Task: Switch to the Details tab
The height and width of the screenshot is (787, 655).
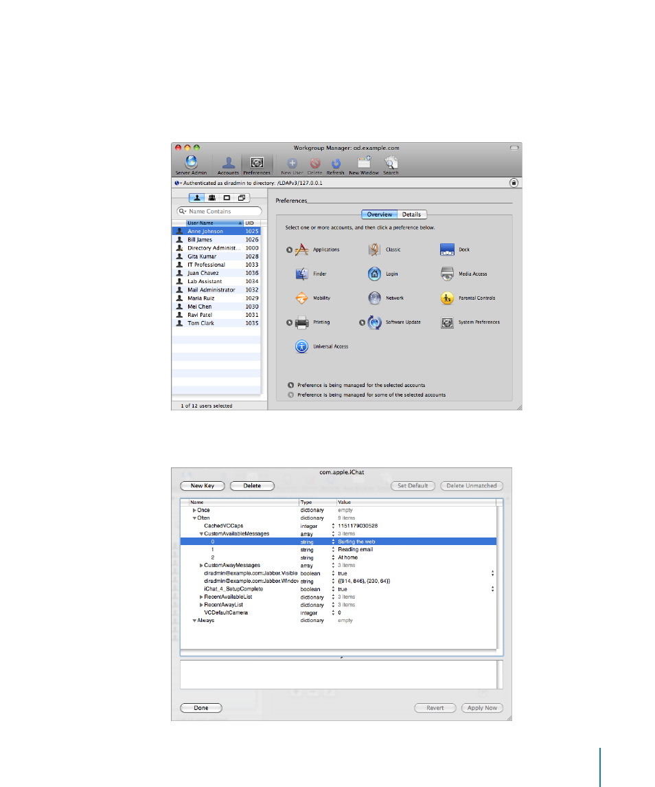Action: tap(412, 214)
